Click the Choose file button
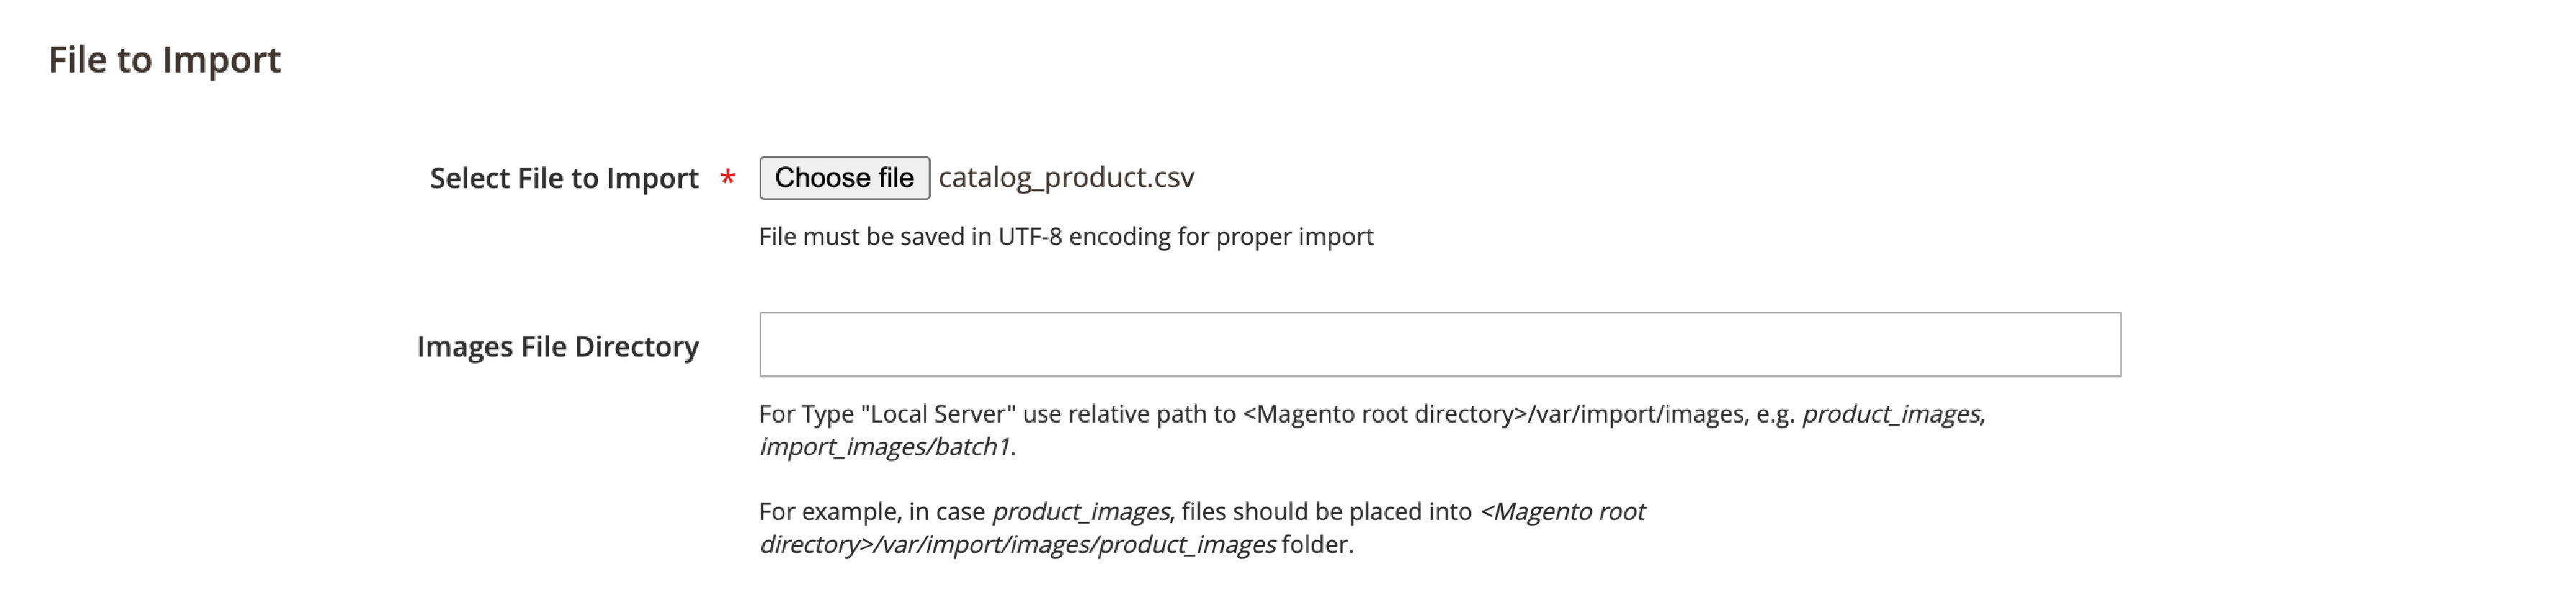This screenshot has width=2576, height=611. pyautogui.click(x=844, y=178)
